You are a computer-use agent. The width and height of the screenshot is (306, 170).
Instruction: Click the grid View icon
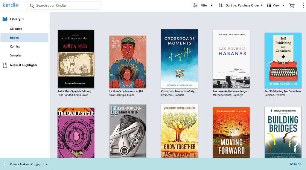click(269, 5)
